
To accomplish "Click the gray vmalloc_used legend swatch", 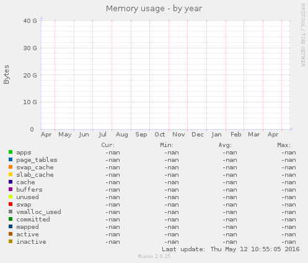I will coord(11,212).
